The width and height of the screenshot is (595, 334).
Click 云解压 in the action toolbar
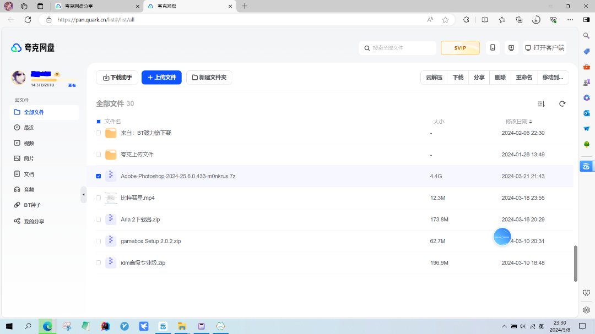click(x=434, y=78)
